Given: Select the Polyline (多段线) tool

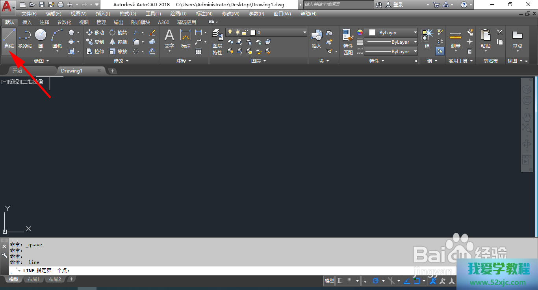Looking at the screenshot, I should 25,39.
